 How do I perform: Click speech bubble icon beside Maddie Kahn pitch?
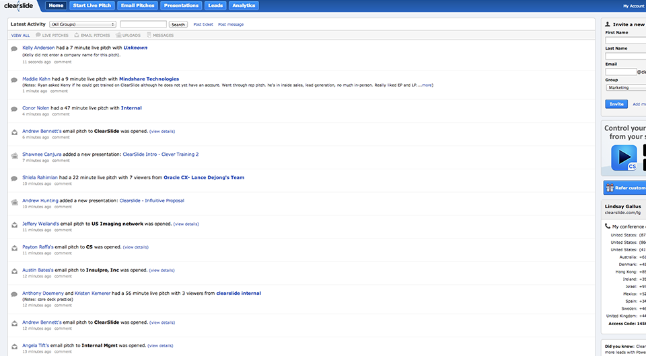pyautogui.click(x=14, y=80)
